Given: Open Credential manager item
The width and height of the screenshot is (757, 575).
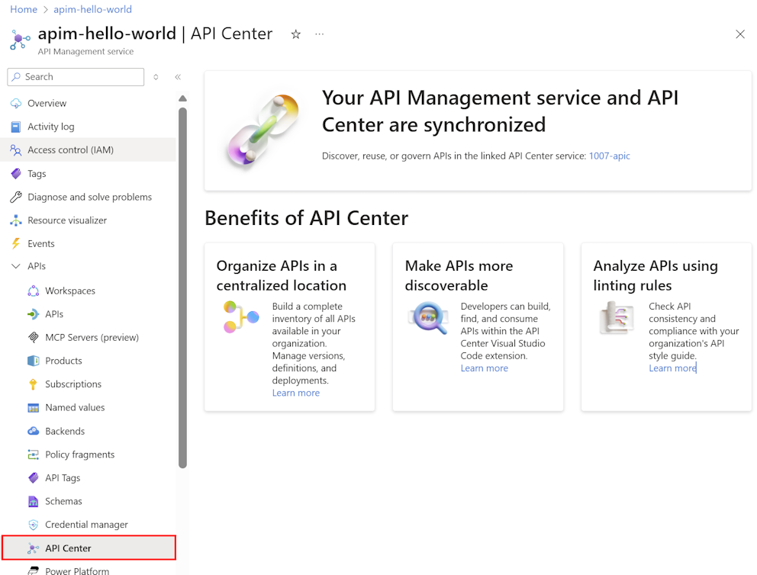Looking at the screenshot, I should point(88,525).
